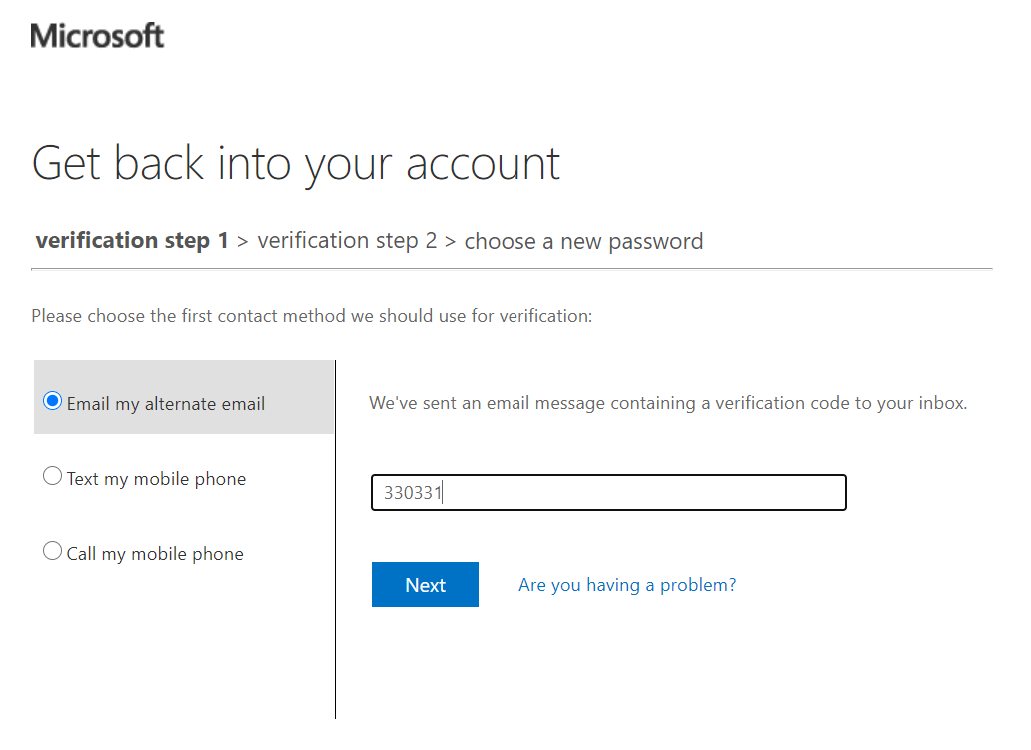Click the contact method instruction text
Image resolution: width=1031 pixels, height=750 pixels.
[311, 315]
